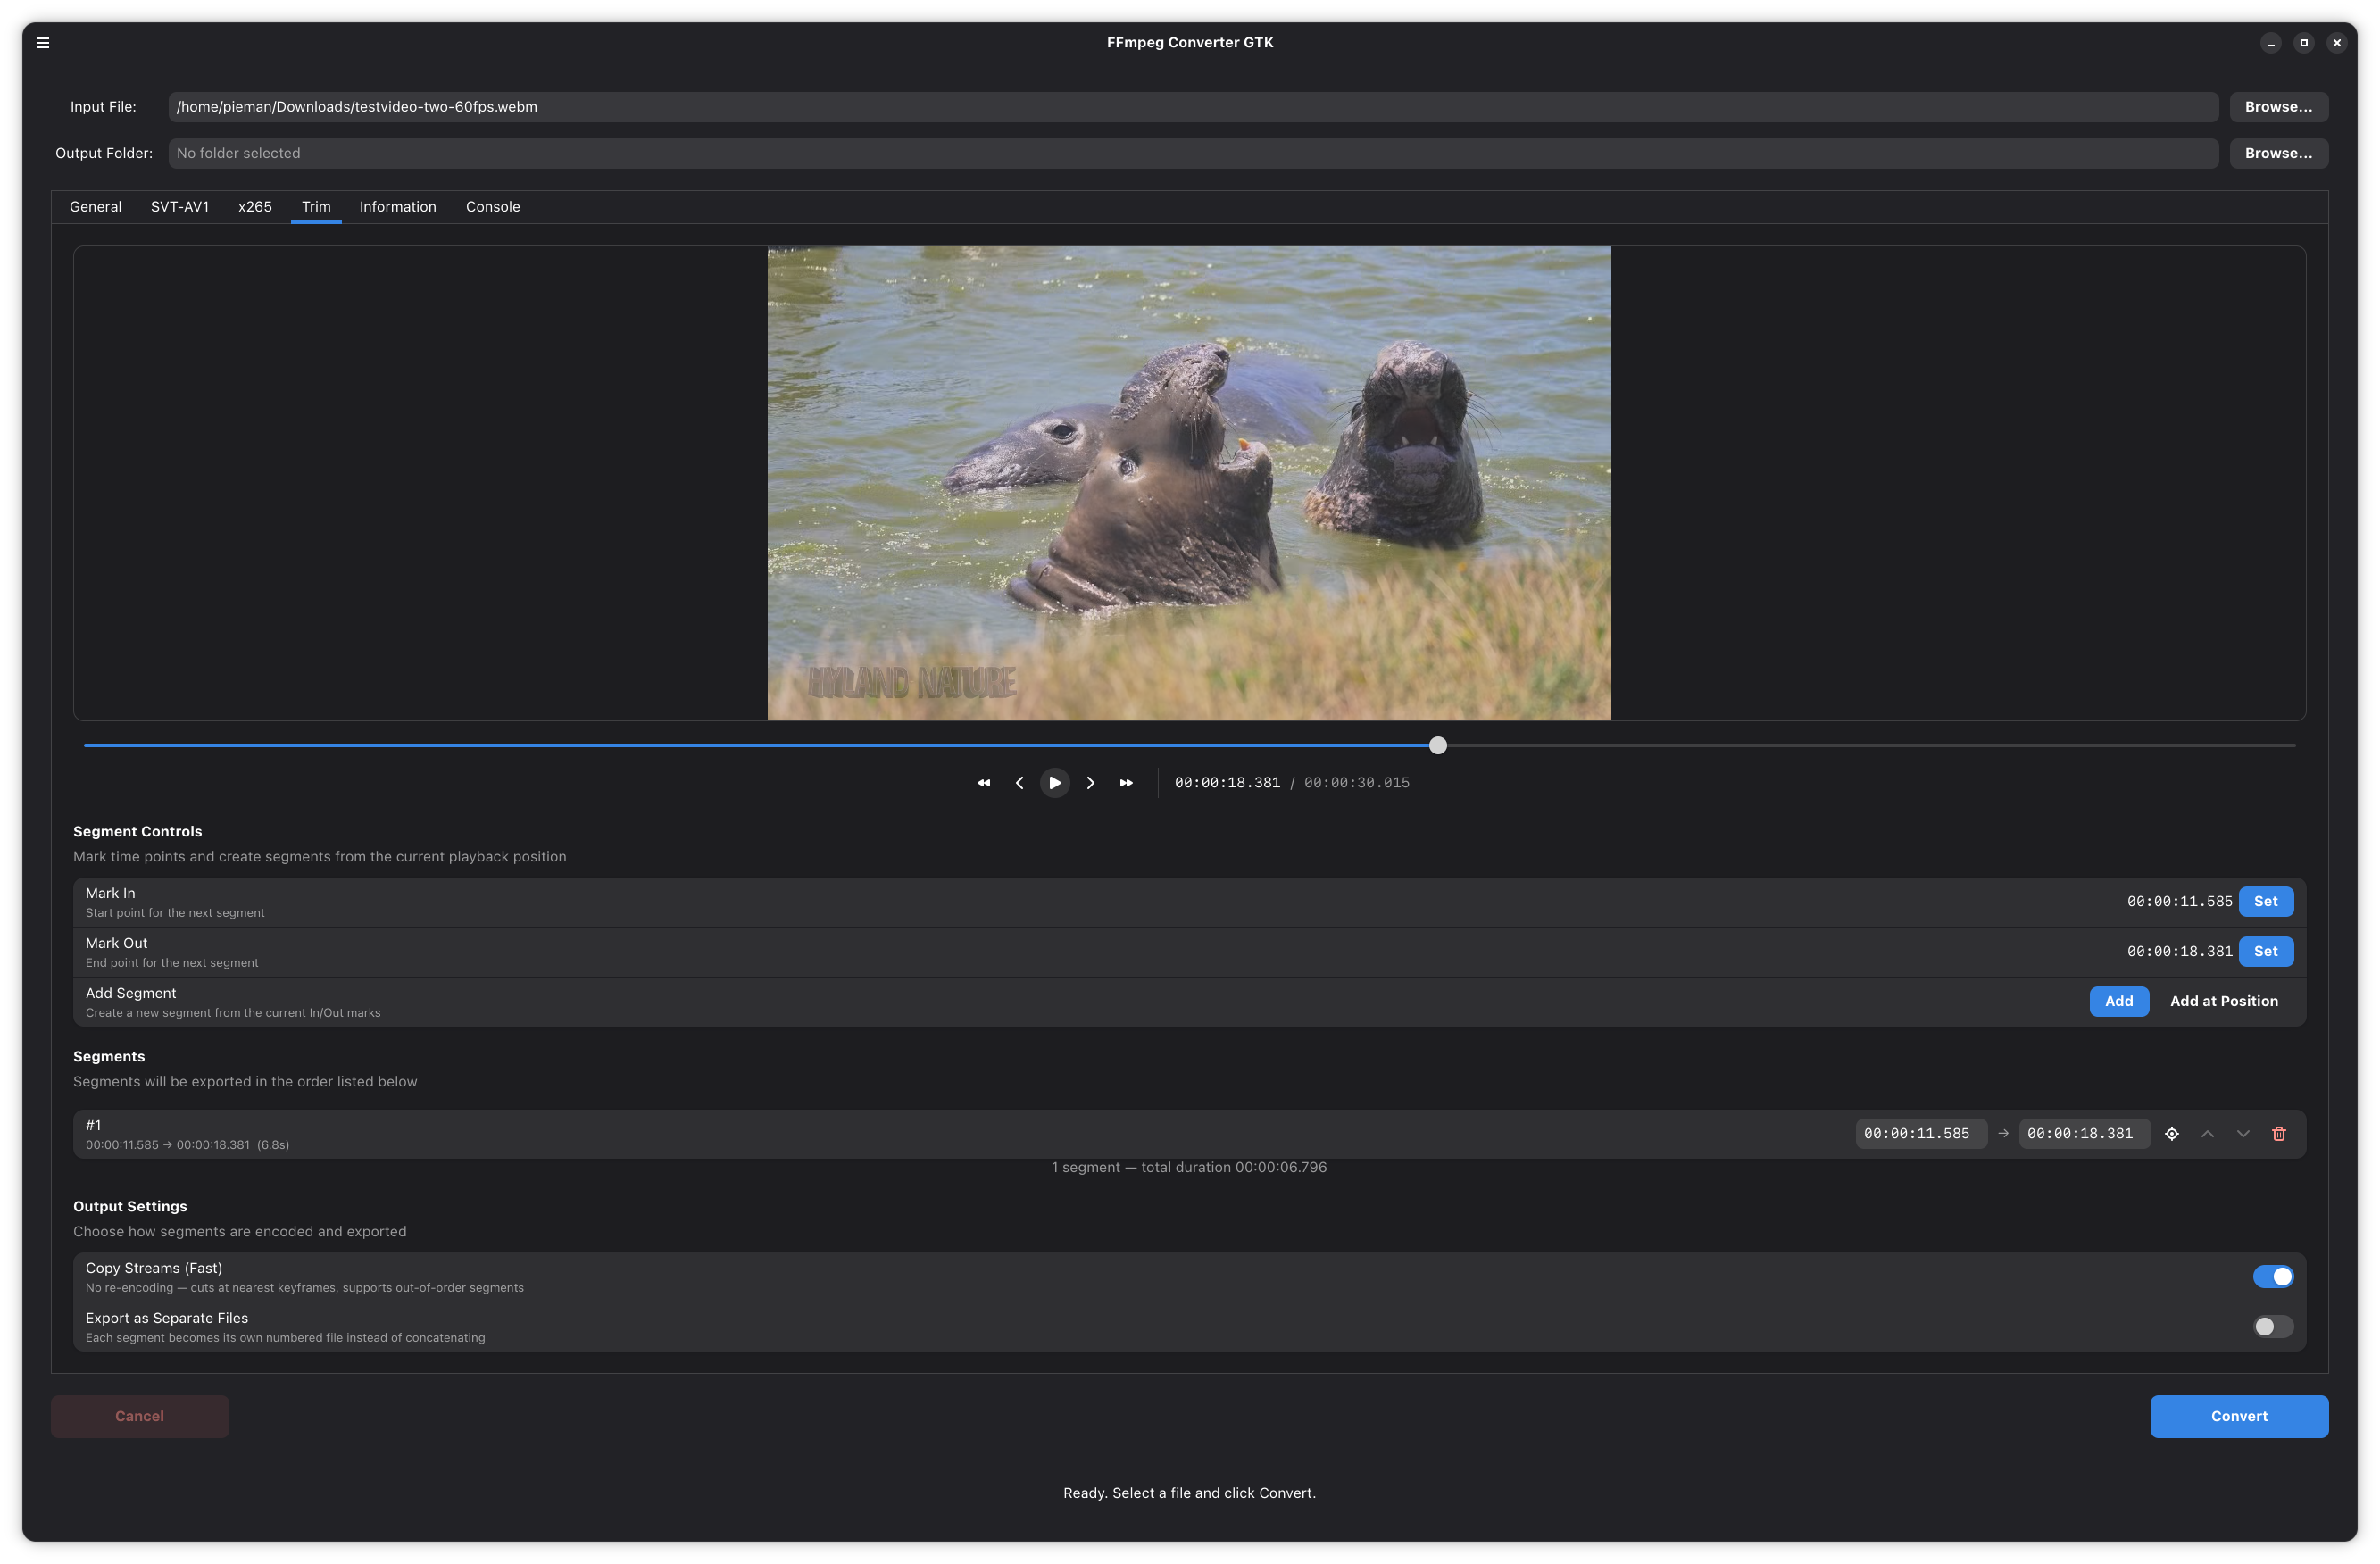This screenshot has width=2380, height=1564.
Task: Click the Add at Position button
Action: click(x=2223, y=1001)
